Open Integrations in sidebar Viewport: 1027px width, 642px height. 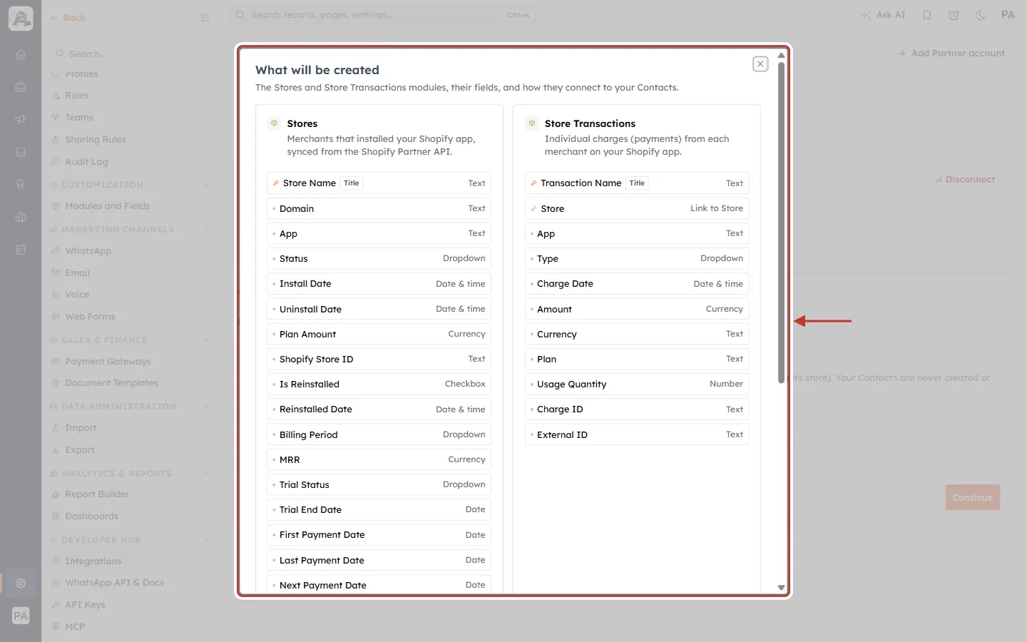point(93,561)
